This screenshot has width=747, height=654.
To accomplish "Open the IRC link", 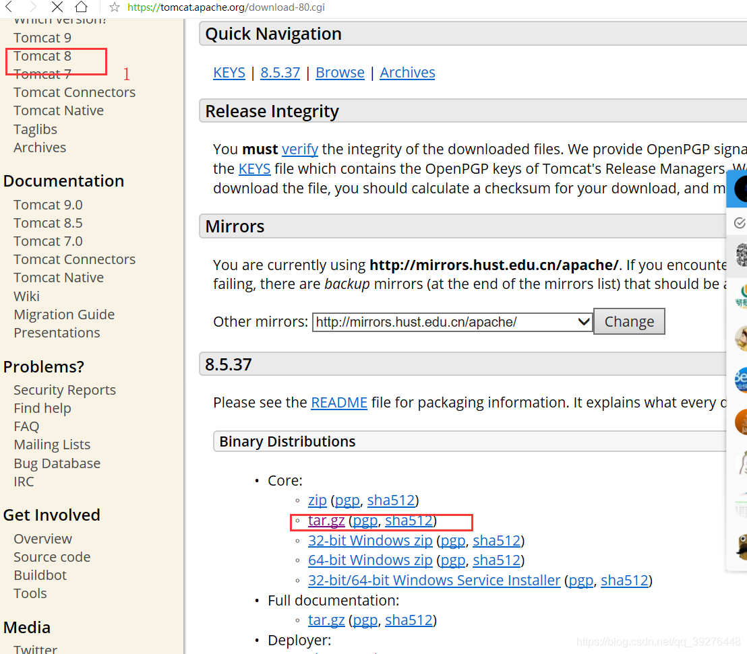I will (24, 482).
